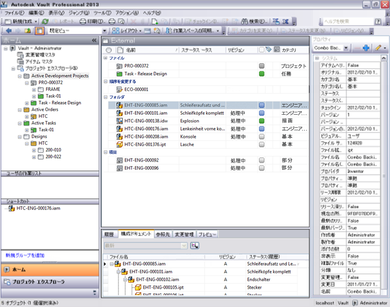The height and width of the screenshot is (307, 390).
Task: Click the レイアウト layout grid icon
Action: 116,31
